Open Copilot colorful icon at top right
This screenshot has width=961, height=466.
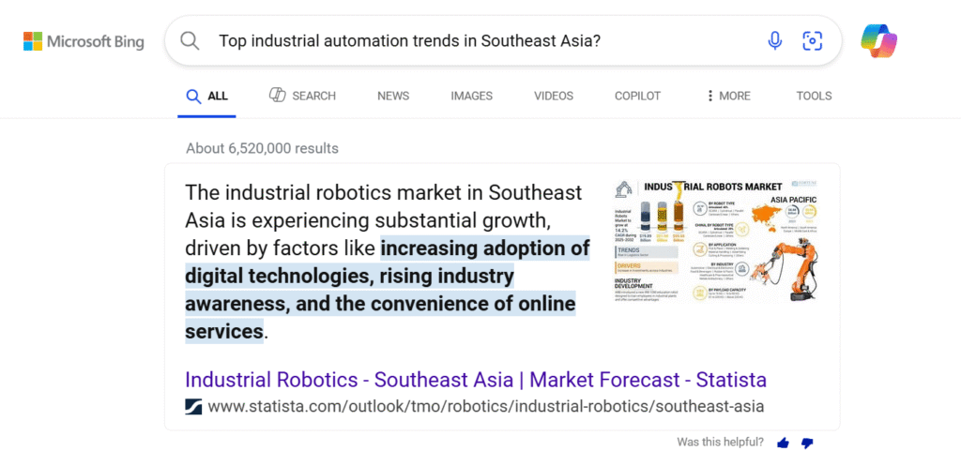[878, 41]
